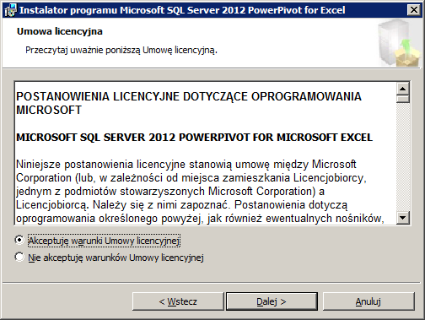Viewport: 425px width, 320px height.
Task: Close the installer window
Action: (414, 10)
